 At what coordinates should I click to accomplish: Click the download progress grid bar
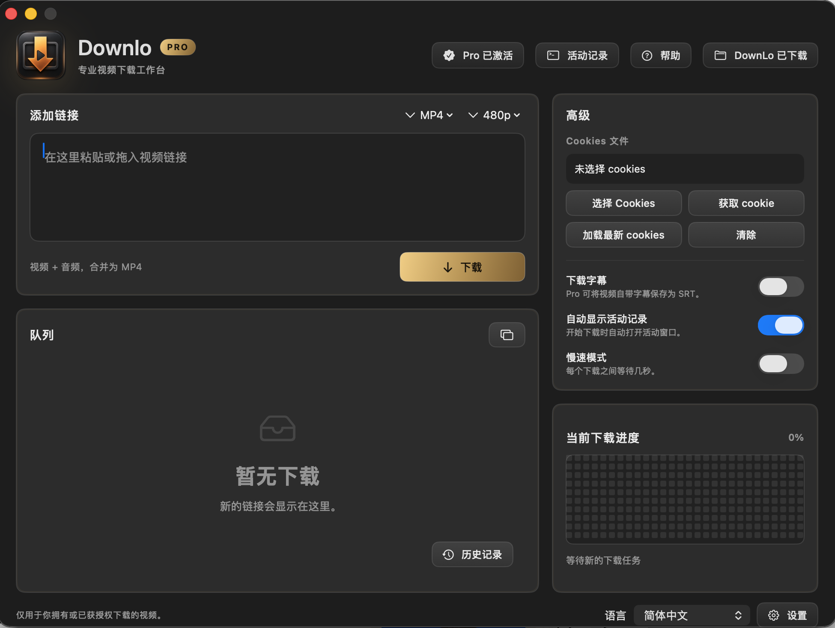tap(685, 499)
